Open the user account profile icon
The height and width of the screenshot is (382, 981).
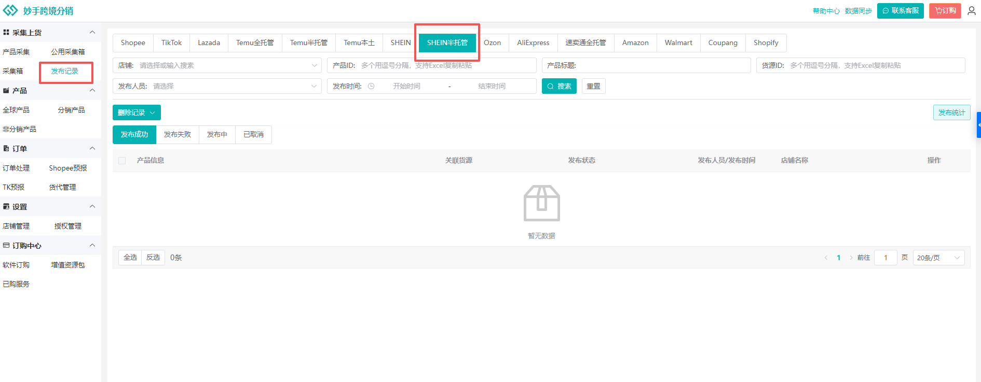point(972,10)
